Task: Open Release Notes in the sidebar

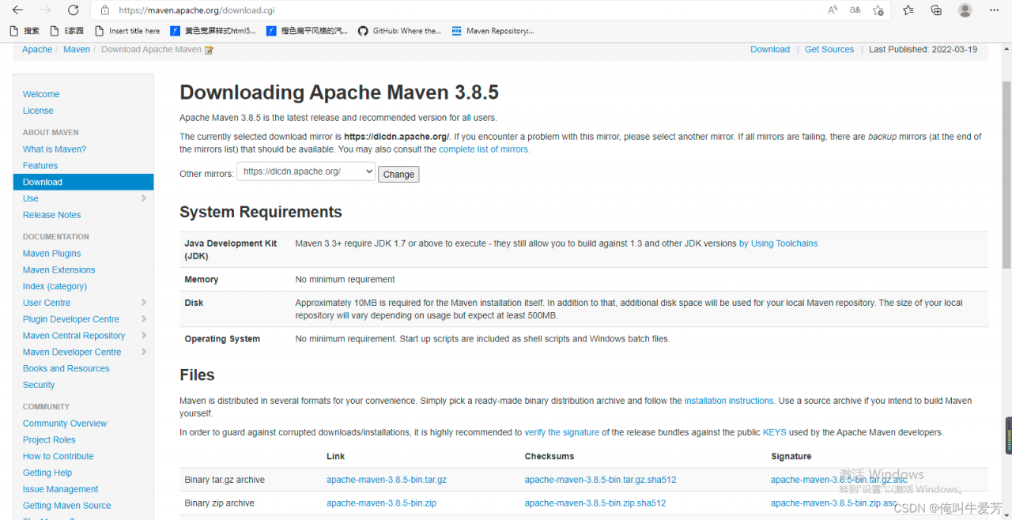Action: pos(51,215)
